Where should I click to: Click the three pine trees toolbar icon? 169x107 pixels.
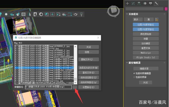(18, 14)
